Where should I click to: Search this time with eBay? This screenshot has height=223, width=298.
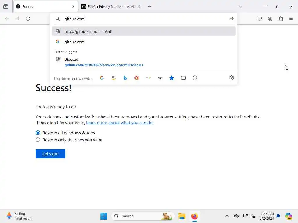[x=148, y=78]
